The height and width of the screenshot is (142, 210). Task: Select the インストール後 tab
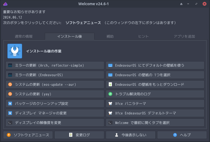(70, 36)
